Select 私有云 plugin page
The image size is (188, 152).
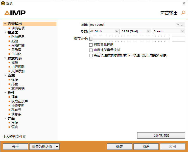coord(16,110)
